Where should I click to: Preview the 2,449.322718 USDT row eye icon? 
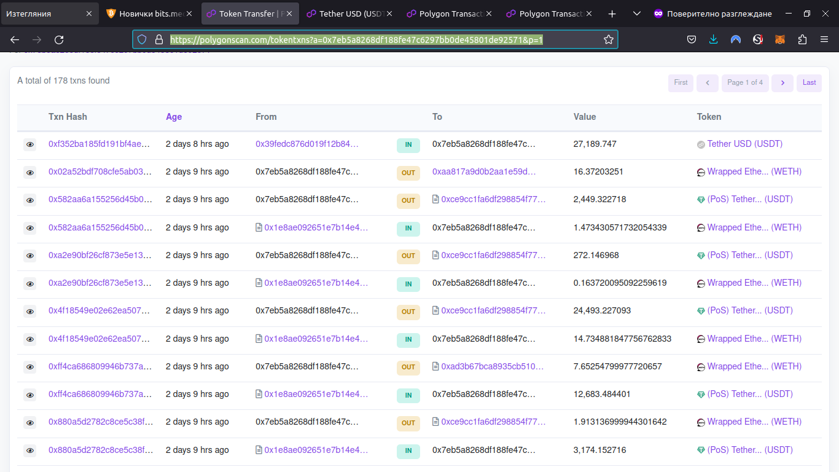coord(29,200)
